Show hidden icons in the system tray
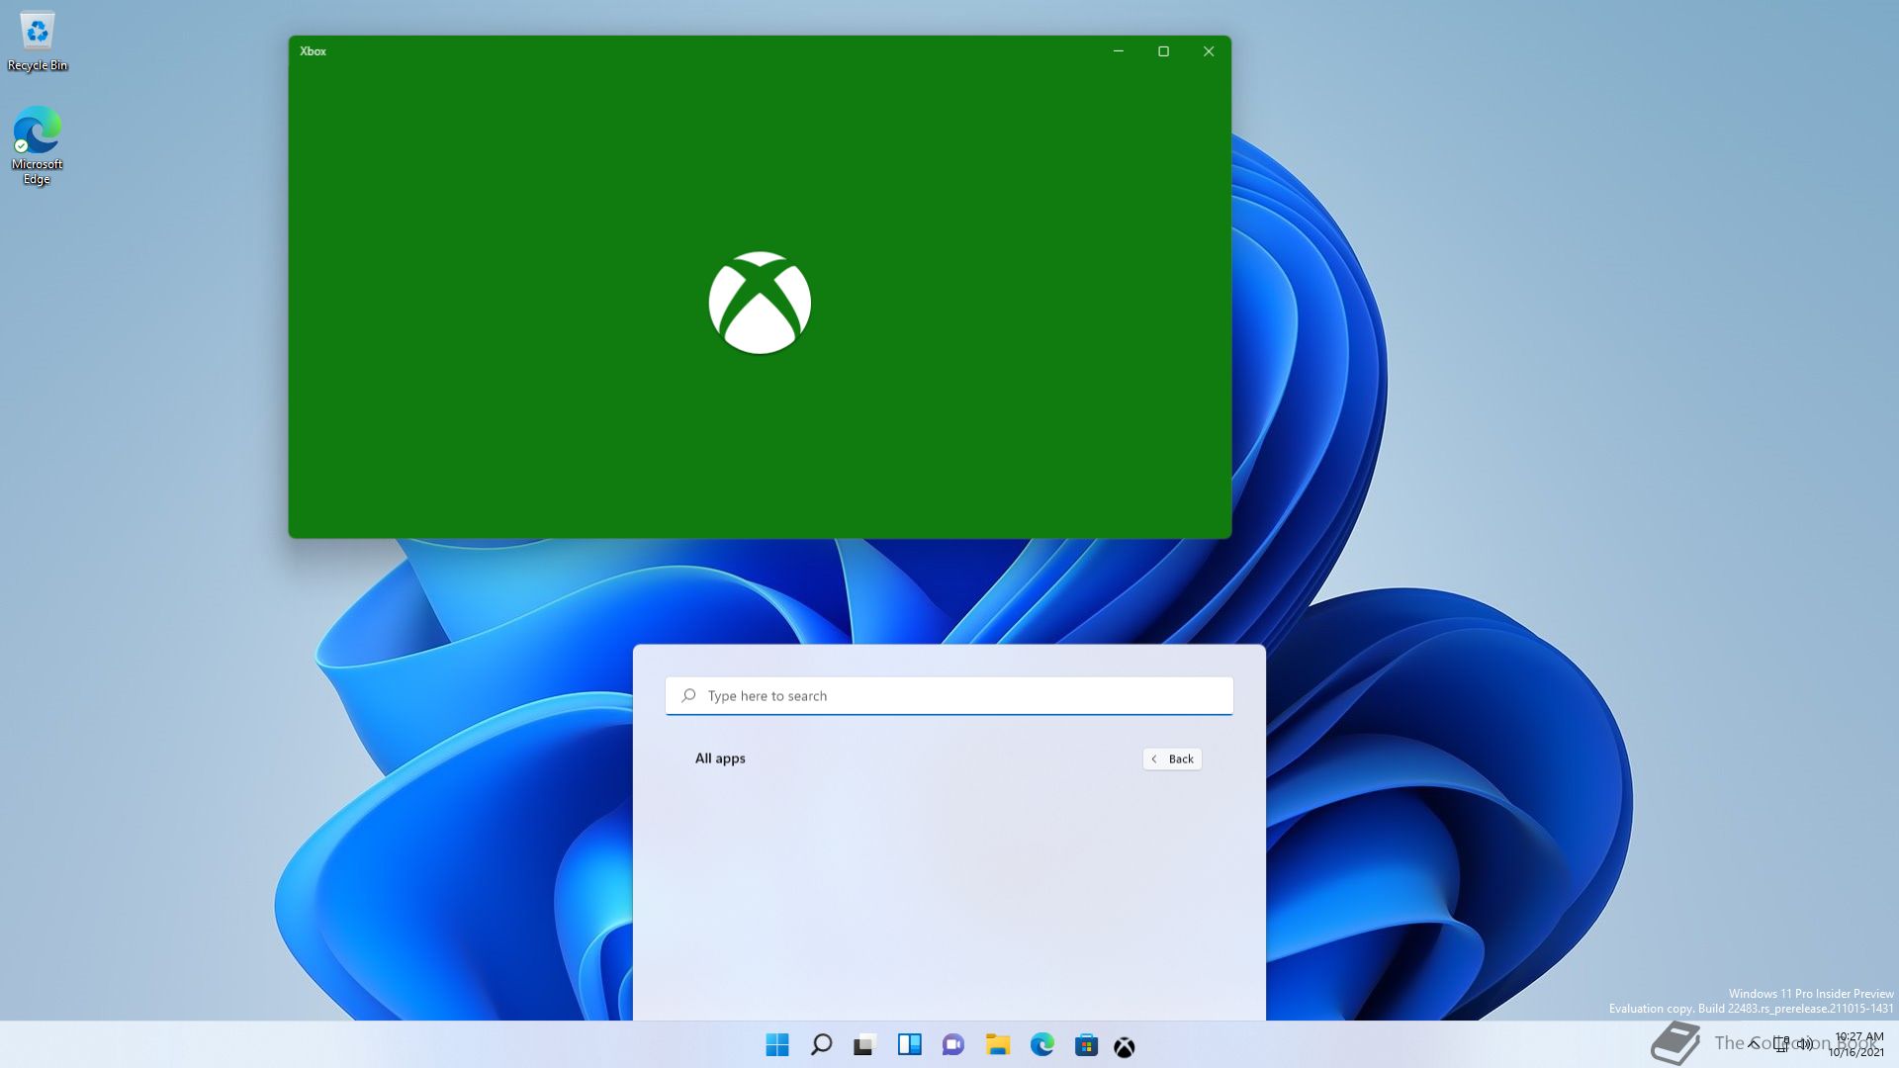This screenshot has width=1899, height=1068. (x=1754, y=1043)
